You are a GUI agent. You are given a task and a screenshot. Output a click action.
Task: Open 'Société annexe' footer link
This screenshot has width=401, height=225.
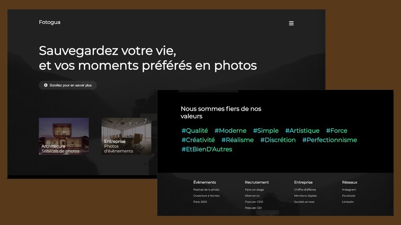[x=304, y=202]
